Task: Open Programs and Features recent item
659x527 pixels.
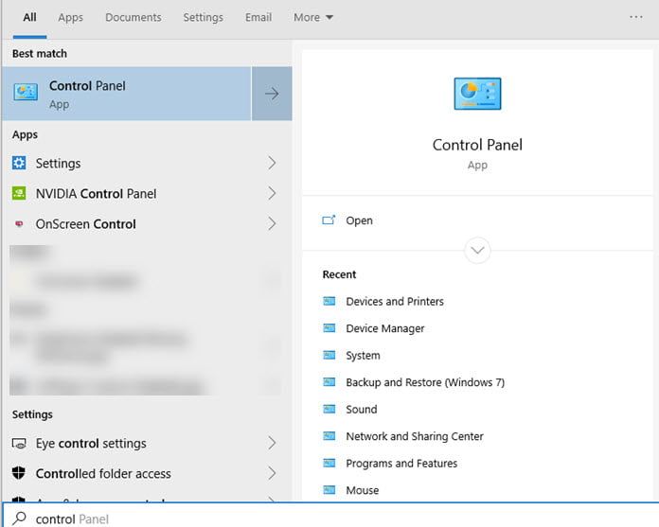Action: tap(401, 464)
